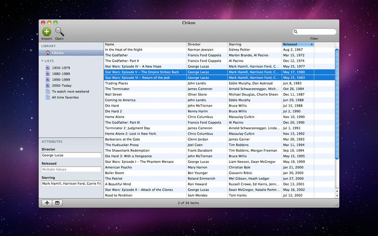
Task: Select Terminator 2: Judgment Day row
Action: (219, 128)
